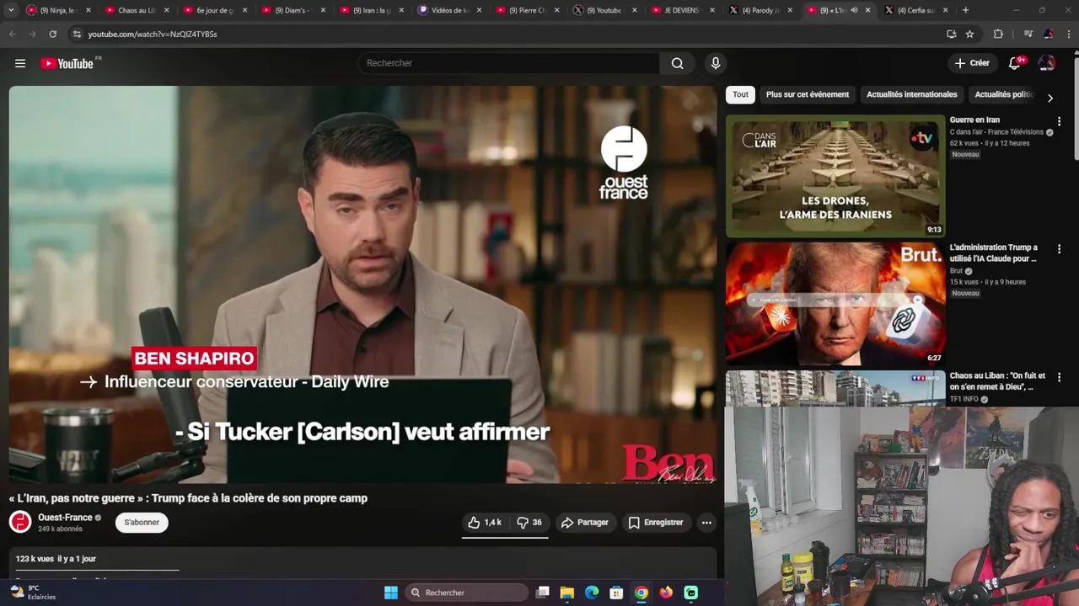Click the main video player

(362, 284)
